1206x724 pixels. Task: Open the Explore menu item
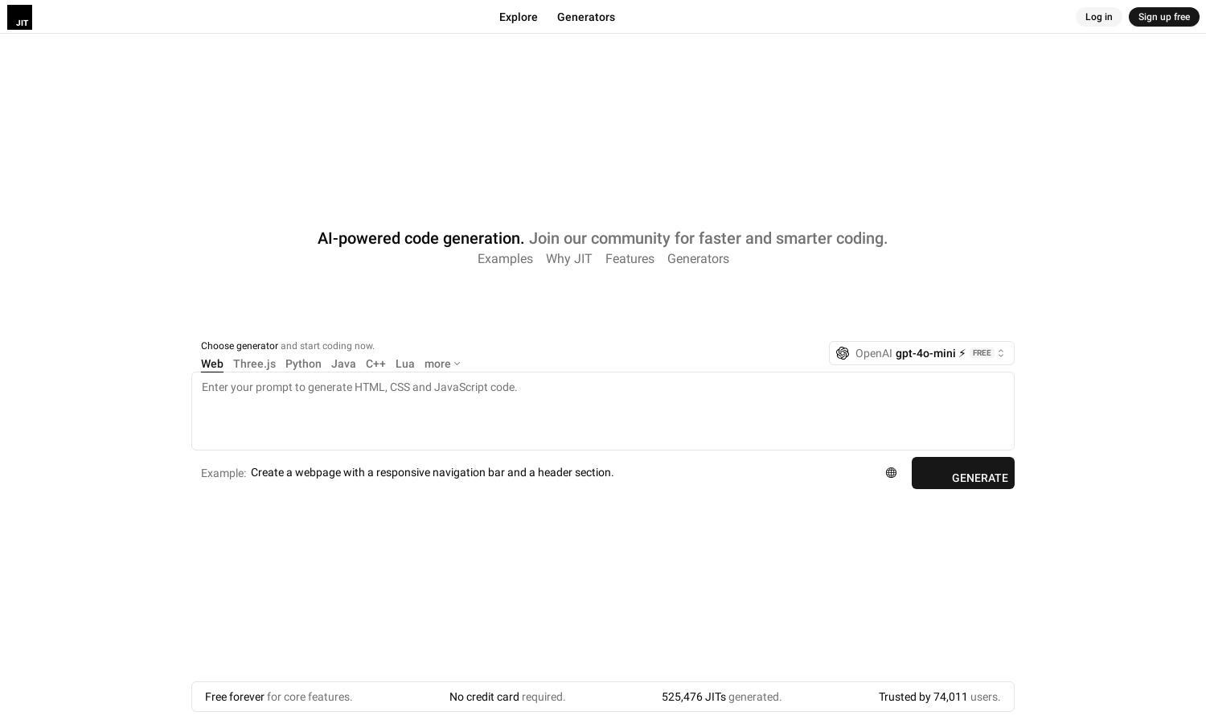(x=519, y=17)
